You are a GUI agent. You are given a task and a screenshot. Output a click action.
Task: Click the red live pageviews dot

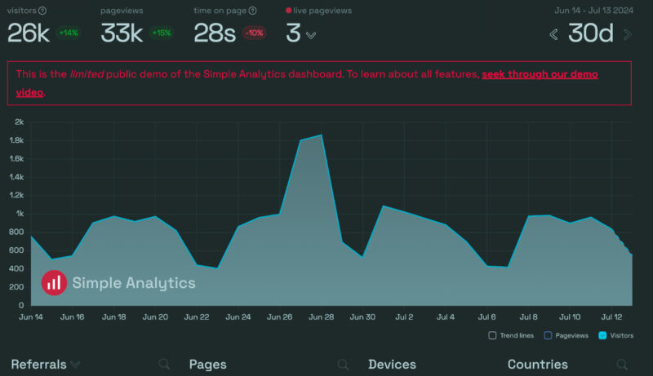tap(288, 11)
